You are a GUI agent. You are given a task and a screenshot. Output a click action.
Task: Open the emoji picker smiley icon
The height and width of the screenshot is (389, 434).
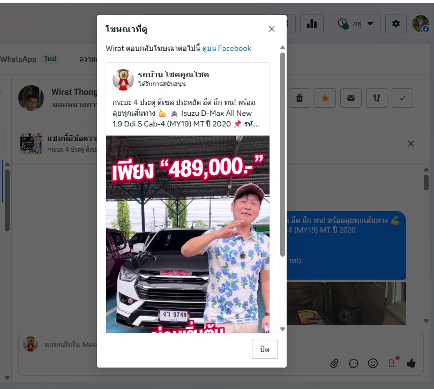click(x=372, y=363)
